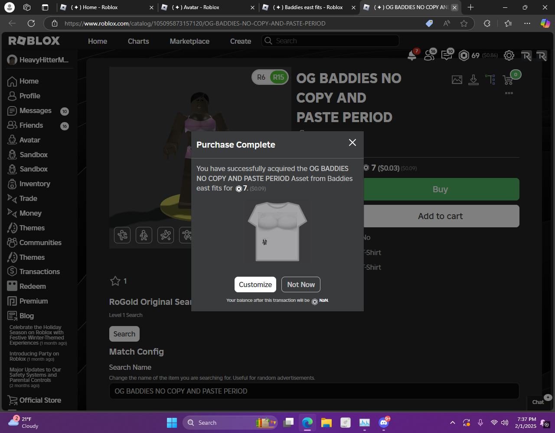This screenshot has height=433, width=555.
Task: Click the green Buy button
Action: (x=441, y=189)
